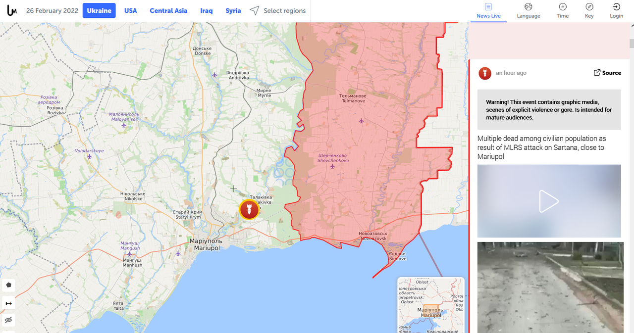Click the graphic media warning box
The height and width of the screenshot is (333, 634).
(x=549, y=110)
